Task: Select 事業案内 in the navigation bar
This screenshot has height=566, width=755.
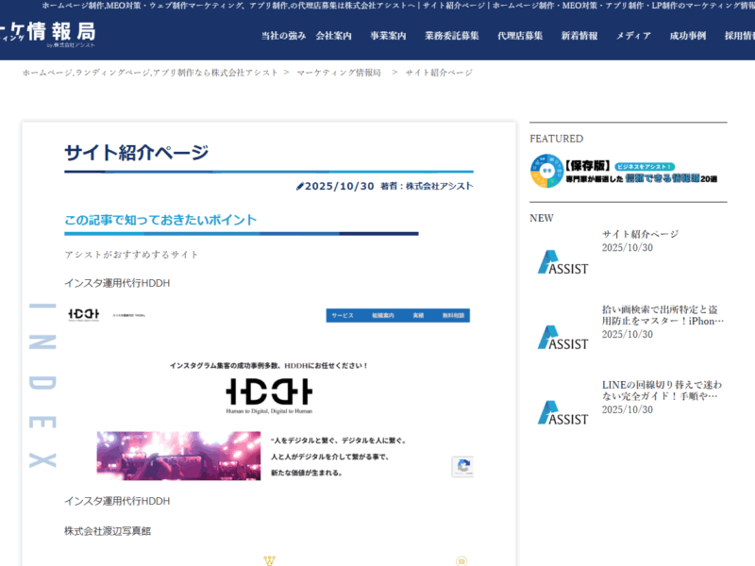Action: point(388,36)
